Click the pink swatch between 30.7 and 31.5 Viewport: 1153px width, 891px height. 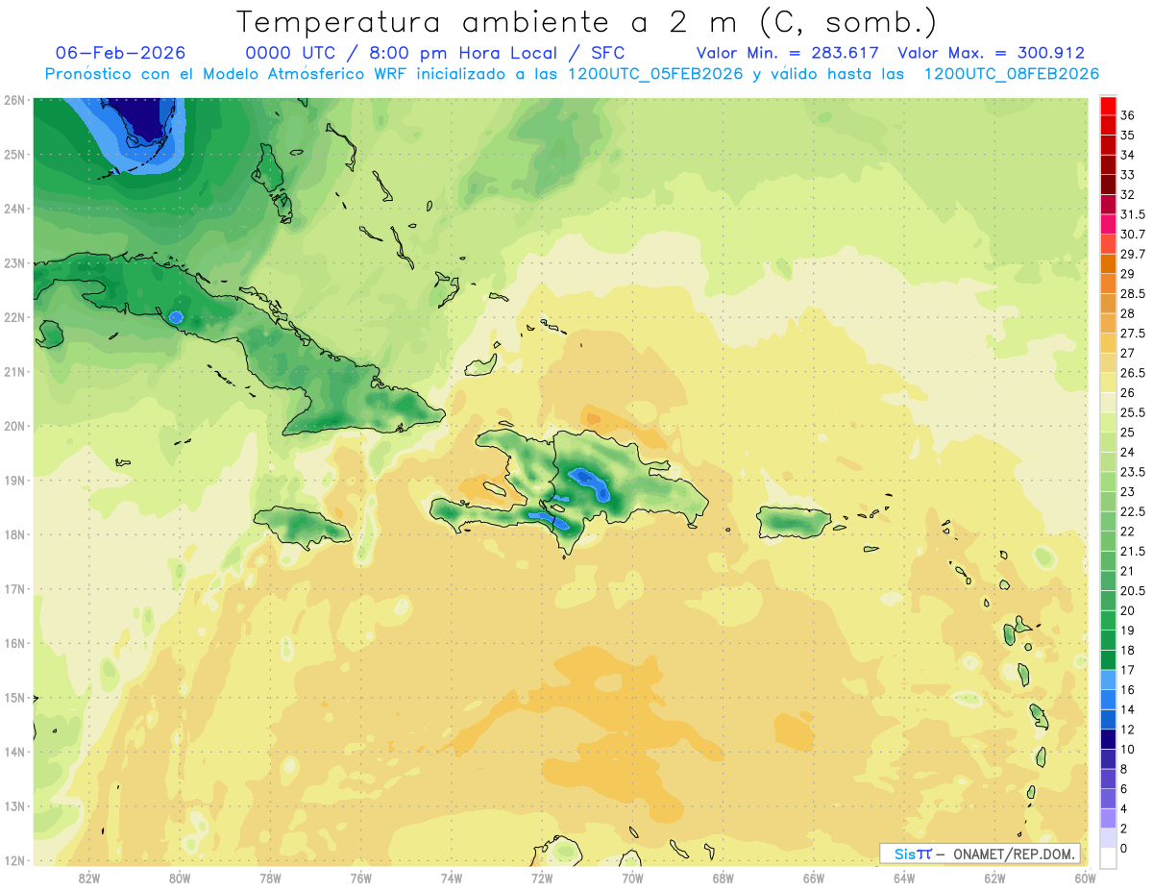click(1108, 224)
